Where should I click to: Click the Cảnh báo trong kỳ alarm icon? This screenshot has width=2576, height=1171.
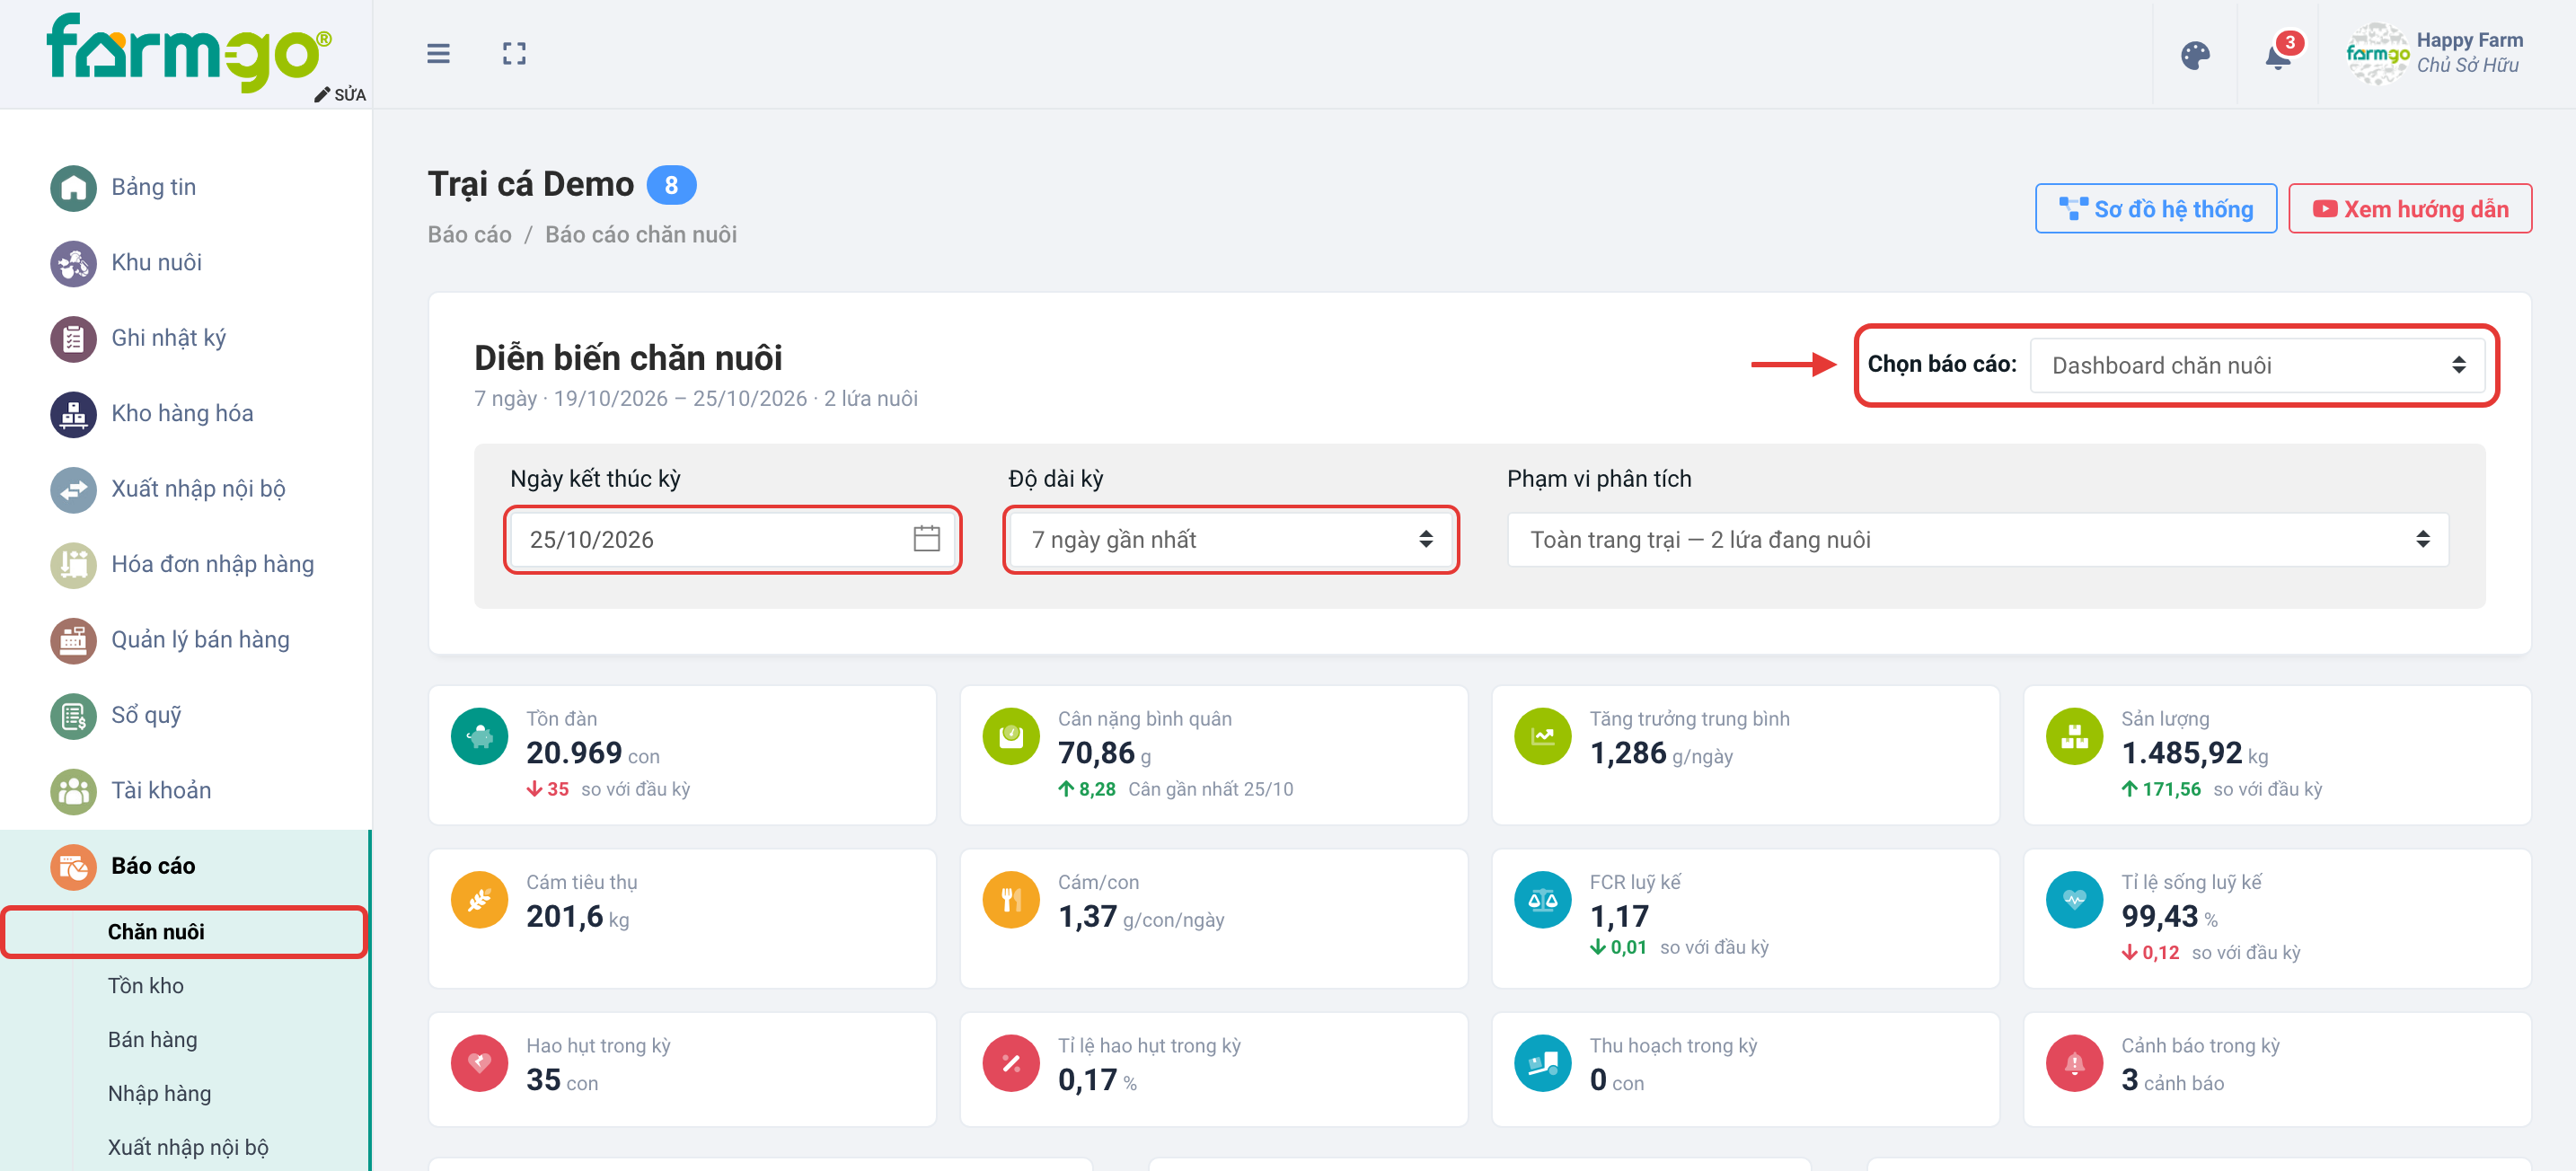(2074, 1062)
